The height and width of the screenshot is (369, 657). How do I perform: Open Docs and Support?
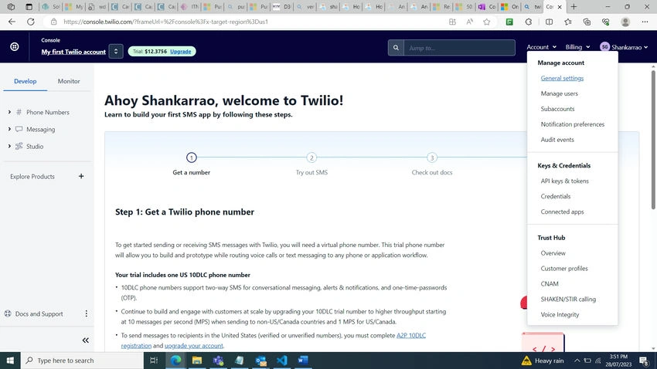point(39,313)
